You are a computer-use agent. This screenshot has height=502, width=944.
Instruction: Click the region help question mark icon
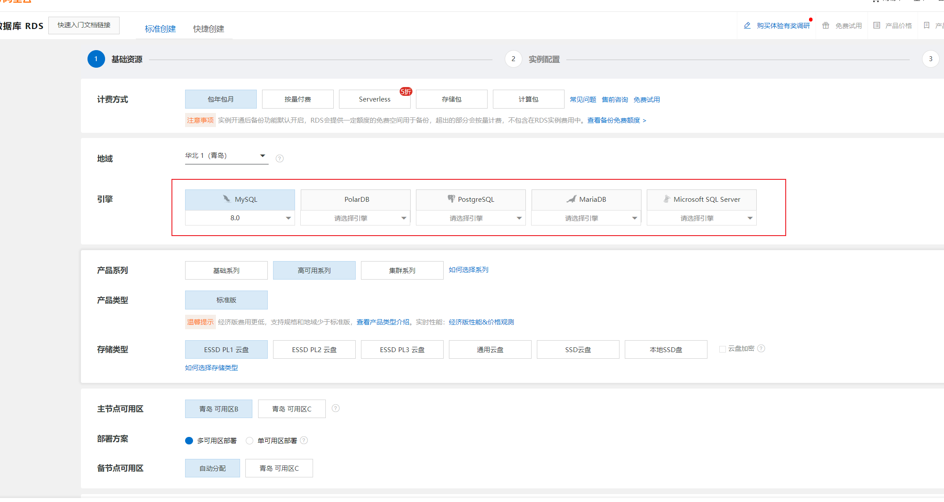point(280,158)
